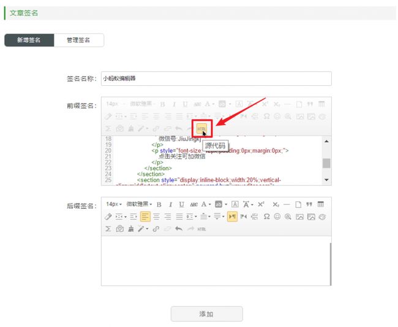Switch to 管理签名 tab
The height and width of the screenshot is (327, 398).
(x=78, y=40)
